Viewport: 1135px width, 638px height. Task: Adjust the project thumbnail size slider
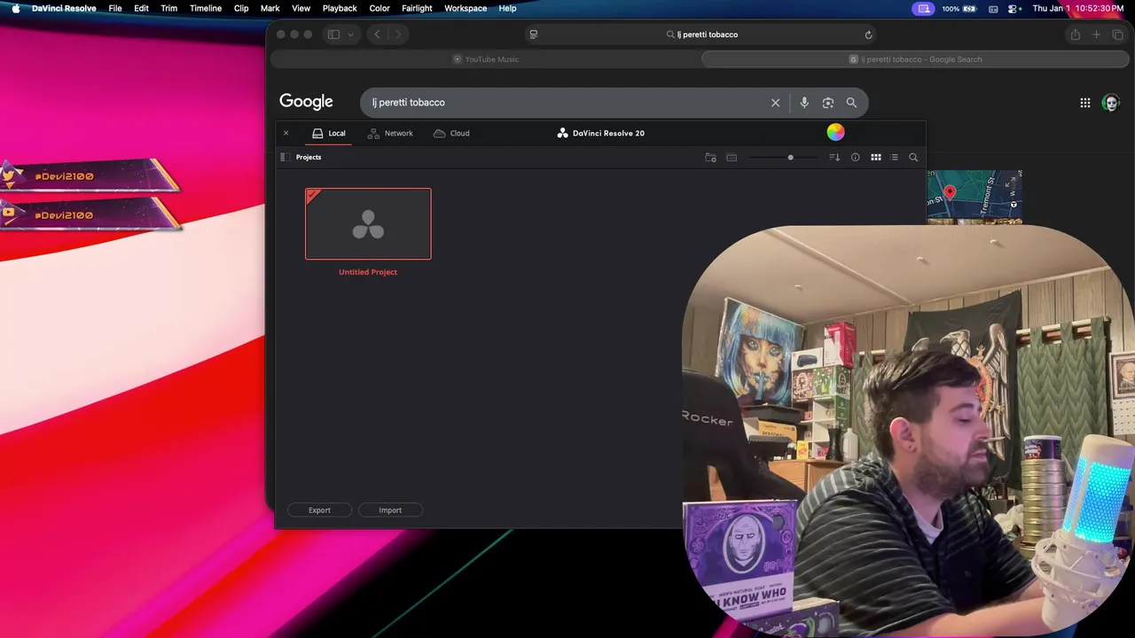coord(783,157)
